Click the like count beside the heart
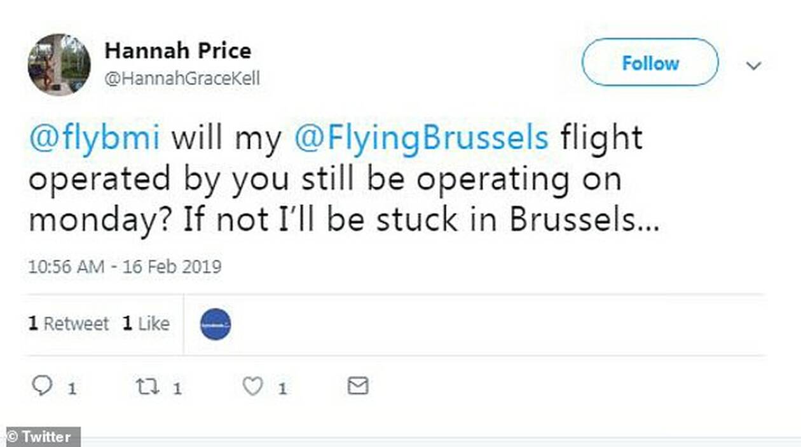This screenshot has width=801, height=447. (282, 388)
